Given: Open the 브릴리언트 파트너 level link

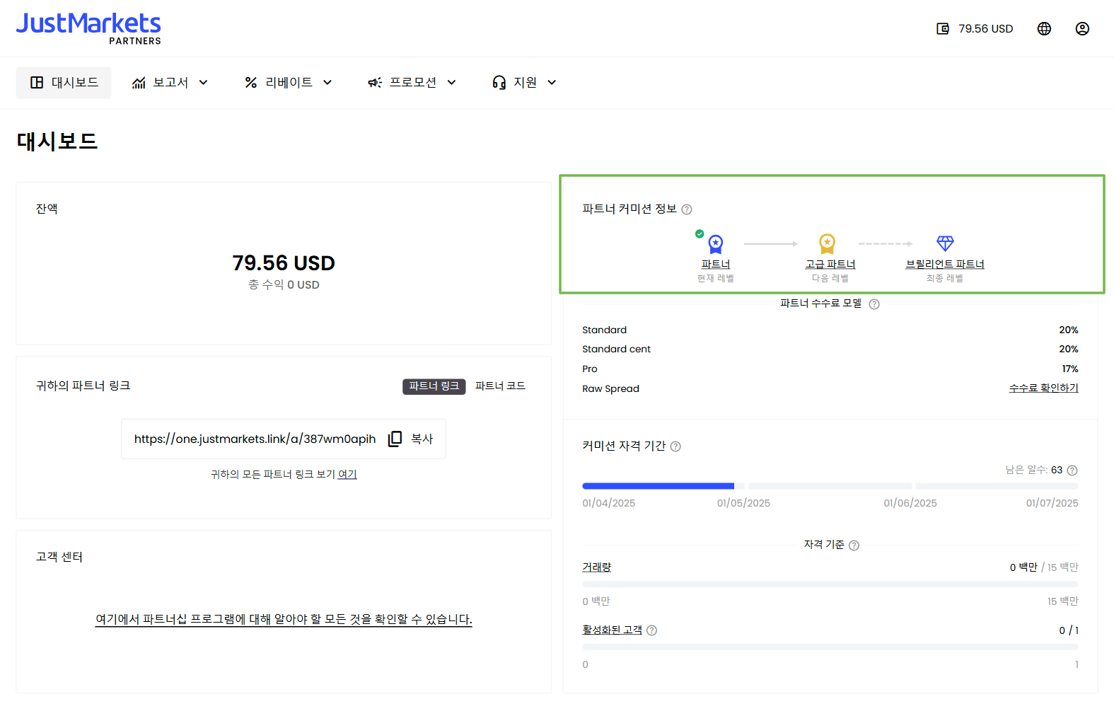Looking at the screenshot, I should click(945, 265).
